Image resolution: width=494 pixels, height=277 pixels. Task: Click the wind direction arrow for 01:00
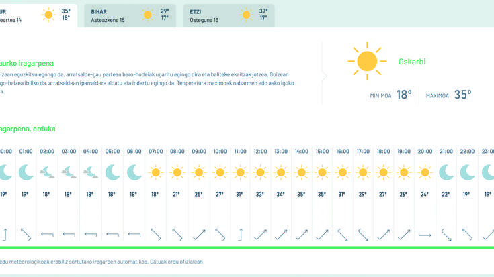click(26, 235)
